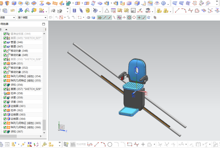Image resolution: width=220 pixels, height=148 pixels.
Task: Click the sphere primitive icon in top toolbar
Action: tap(164, 3)
